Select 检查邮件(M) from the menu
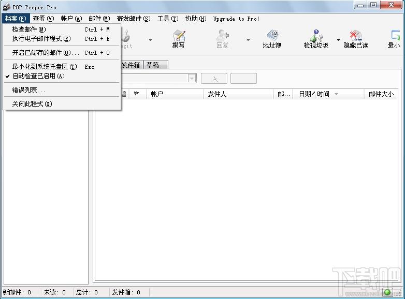 (62, 29)
